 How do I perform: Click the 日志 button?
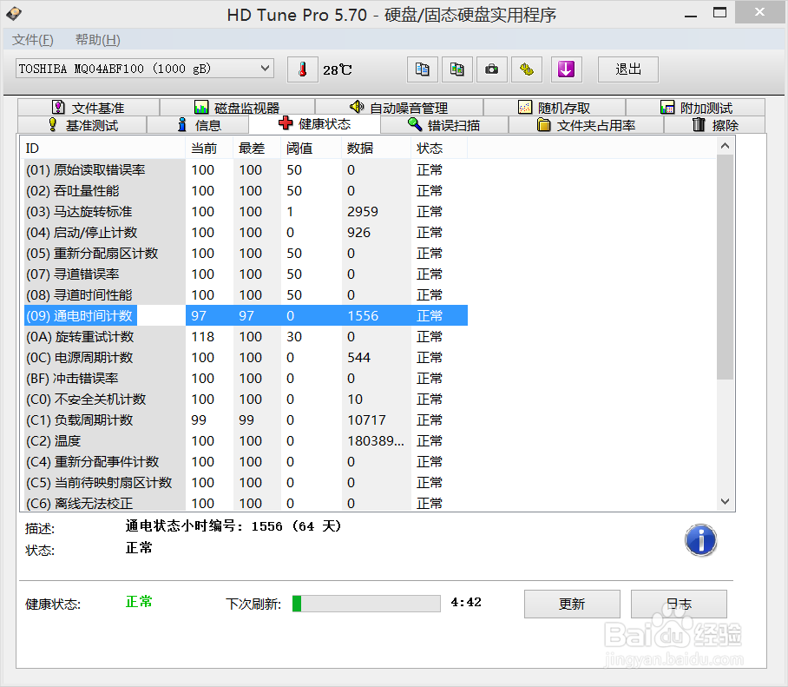(x=679, y=604)
